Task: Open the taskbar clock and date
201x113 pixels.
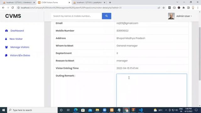Action: pos(188,110)
